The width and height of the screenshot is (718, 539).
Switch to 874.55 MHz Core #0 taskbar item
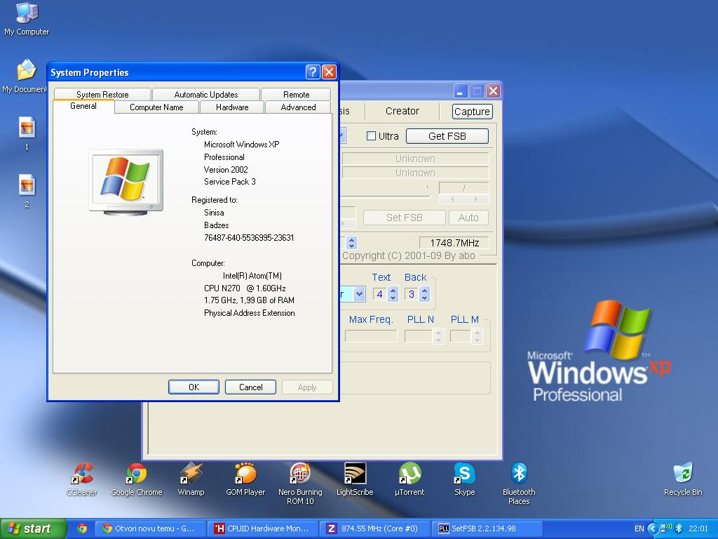tap(375, 528)
